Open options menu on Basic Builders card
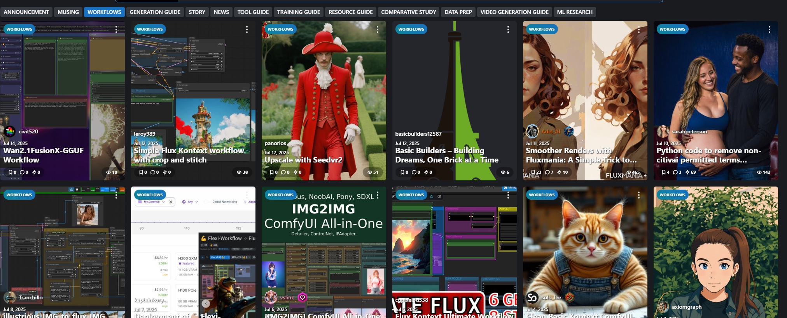 click(508, 29)
